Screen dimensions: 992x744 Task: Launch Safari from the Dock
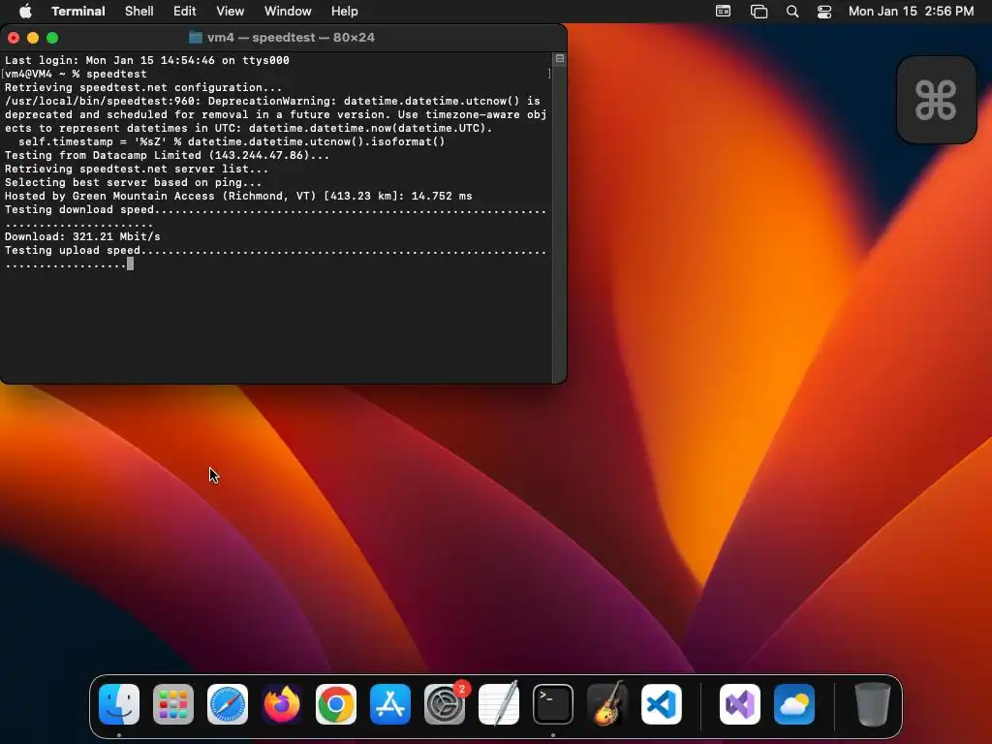click(x=228, y=704)
